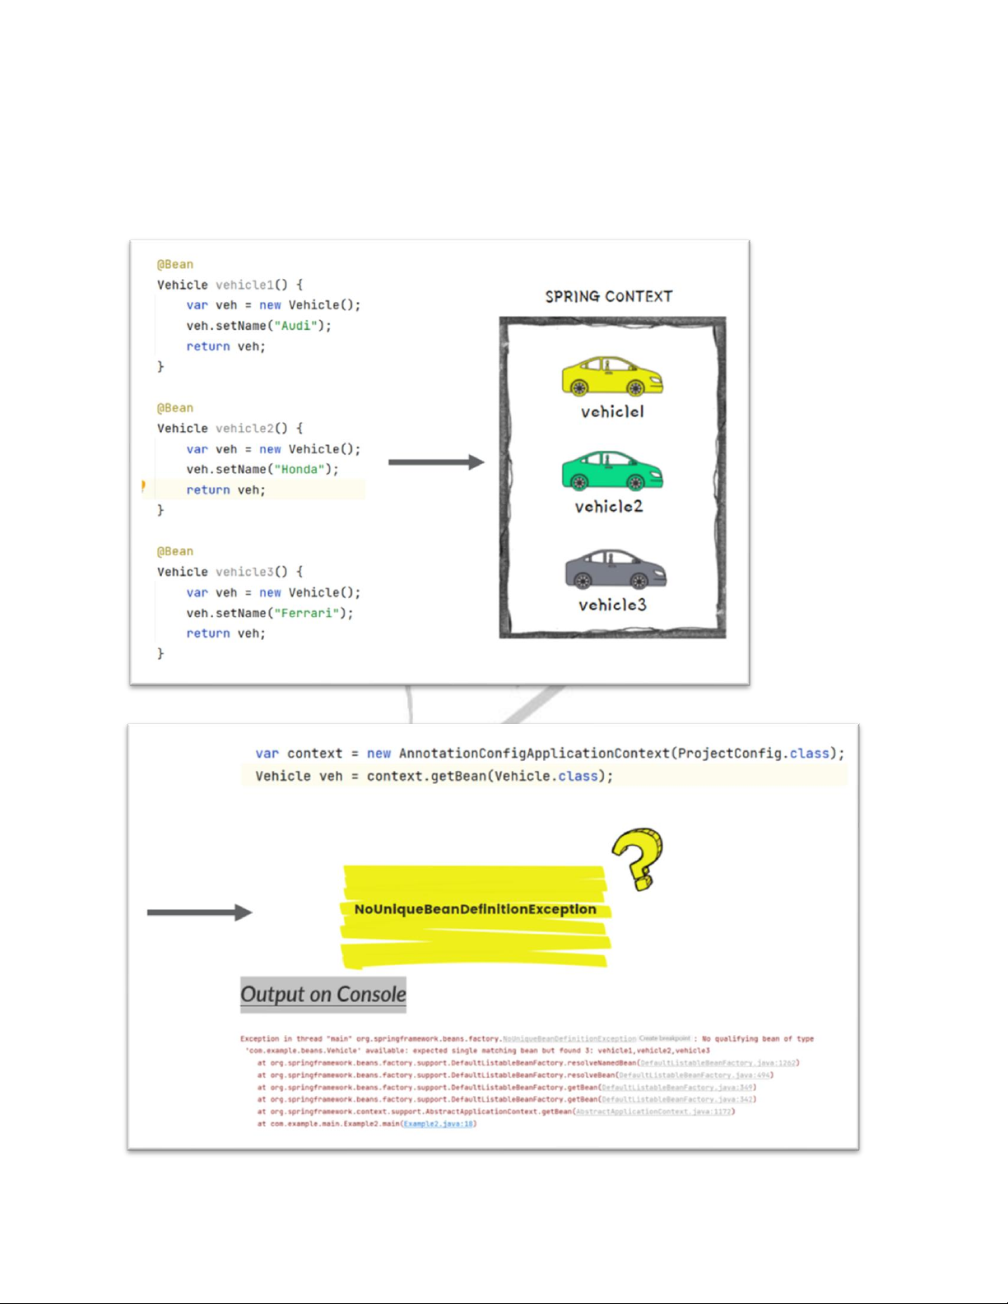Open the AbstractApplicationContext.java:1172 link
This screenshot has width=1008, height=1304.
pos(653,1111)
